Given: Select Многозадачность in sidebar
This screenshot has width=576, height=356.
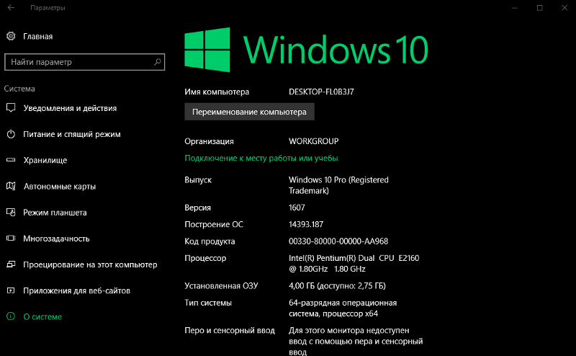Looking at the screenshot, I should click(56, 239).
